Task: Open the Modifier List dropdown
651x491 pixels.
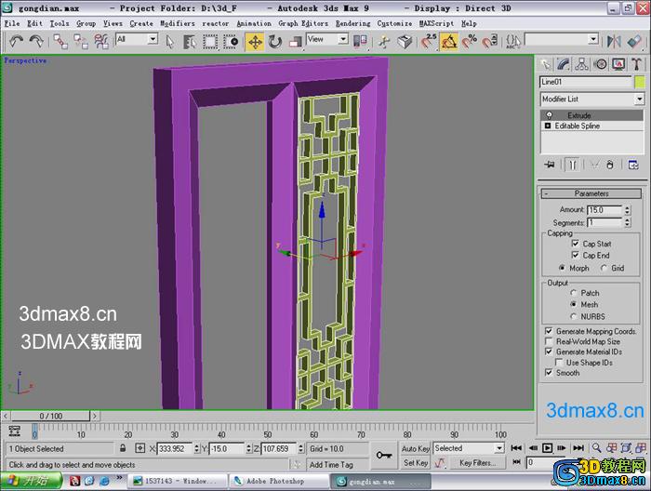Action: click(x=639, y=100)
